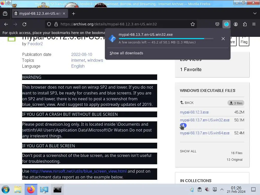This screenshot has width=260, height=195.
Task: Reload the current page
Action: click(24, 24)
